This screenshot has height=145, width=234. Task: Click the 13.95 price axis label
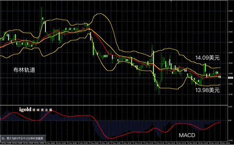[x=230, y=94]
